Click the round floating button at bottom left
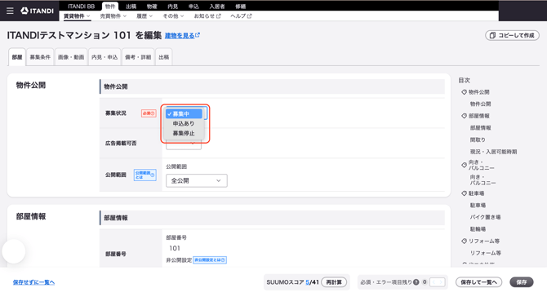547x297 pixels. [14, 251]
